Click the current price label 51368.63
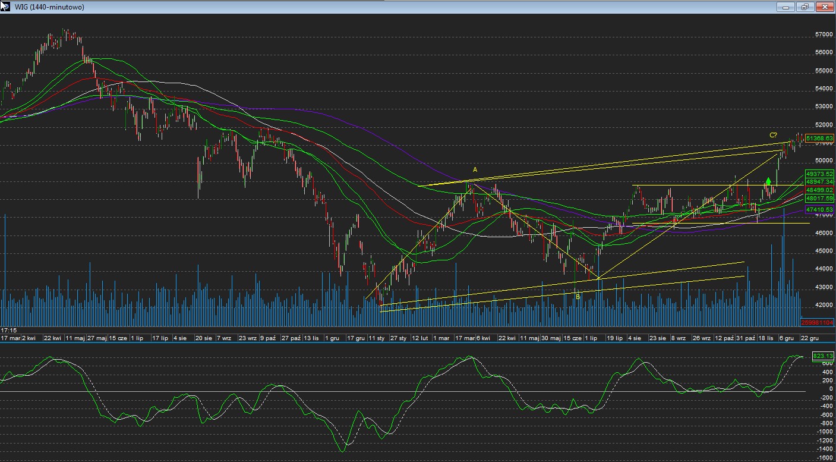The height and width of the screenshot is (462, 836). [x=819, y=138]
